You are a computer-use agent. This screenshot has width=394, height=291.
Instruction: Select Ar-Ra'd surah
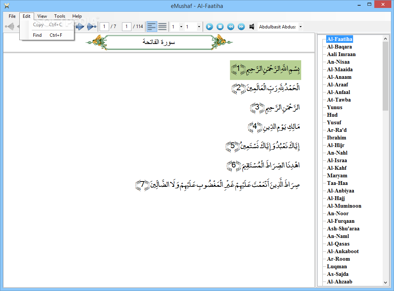click(337, 130)
